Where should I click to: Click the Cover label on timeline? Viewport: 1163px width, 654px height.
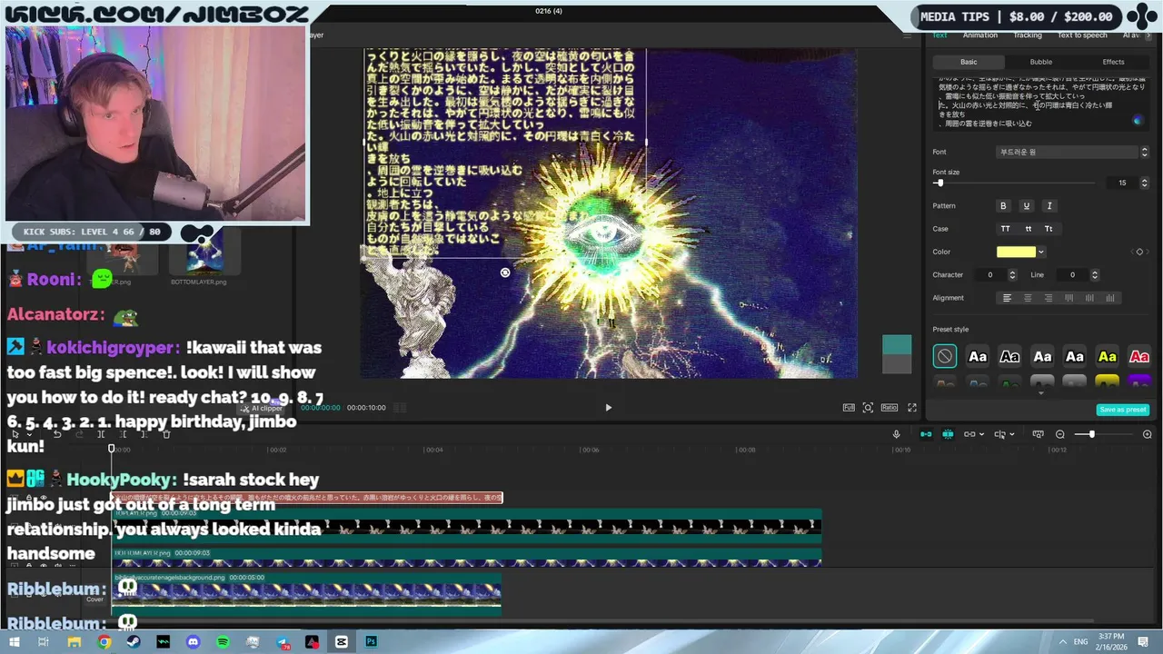coord(94,599)
